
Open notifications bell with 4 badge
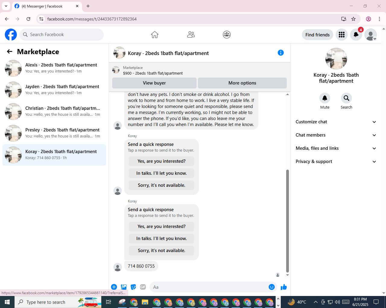pos(356,35)
